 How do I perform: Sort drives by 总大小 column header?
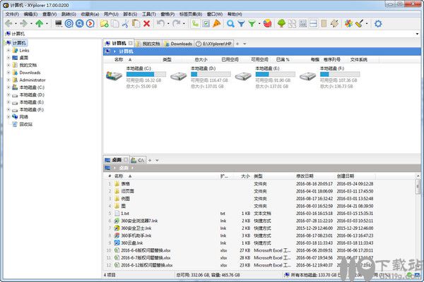(201, 60)
